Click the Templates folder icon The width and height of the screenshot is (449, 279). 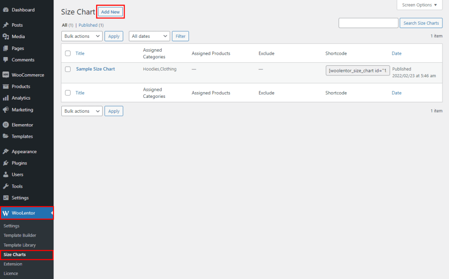[5, 136]
